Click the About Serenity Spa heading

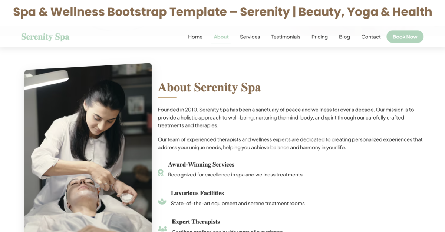pyautogui.click(x=210, y=87)
